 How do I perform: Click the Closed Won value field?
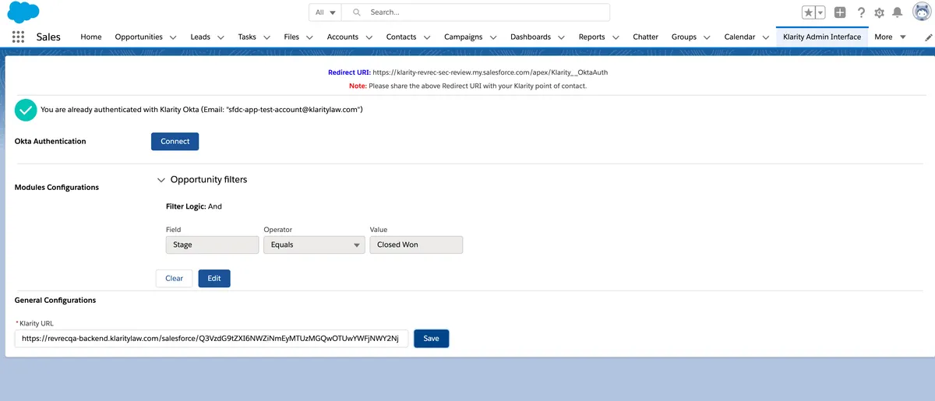[416, 244]
